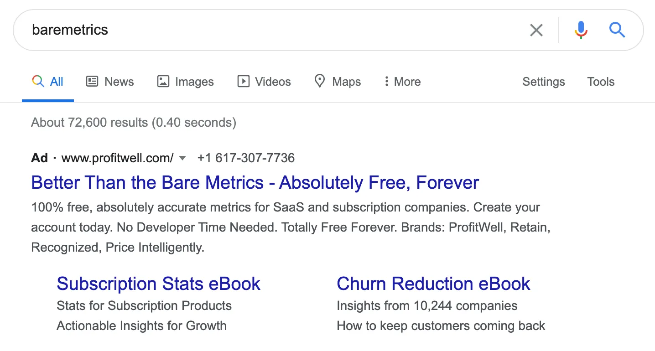Screen dimensions: 655x351
Task: Select the newspaper icon beside News
Action: 92,81
